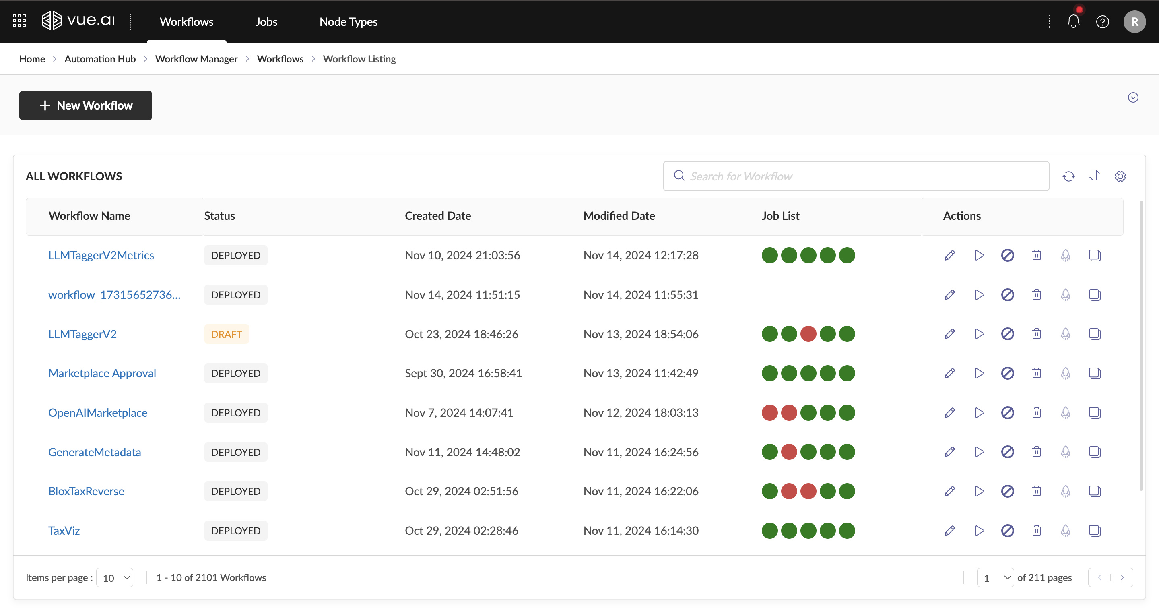The image size is (1159, 608).
Task: Delete the TaxViz workflow via trash icon
Action: coord(1036,531)
